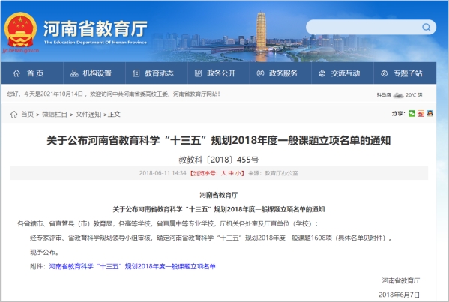Share via the green WeChat icon
The height and width of the screenshot is (302, 449).
(412, 114)
